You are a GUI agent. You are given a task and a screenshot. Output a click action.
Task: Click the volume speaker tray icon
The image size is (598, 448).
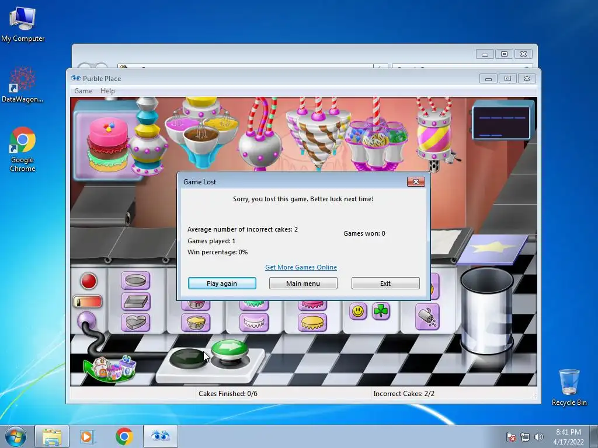[x=539, y=437]
